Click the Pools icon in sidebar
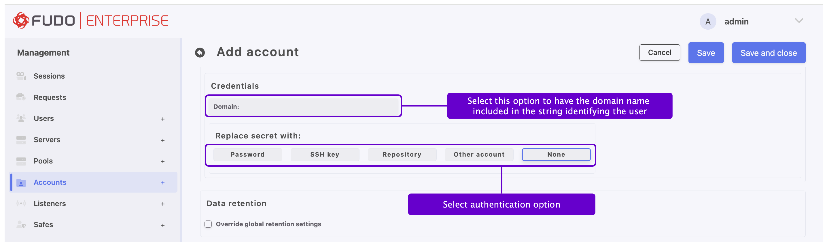The image size is (827, 249). coord(21,161)
